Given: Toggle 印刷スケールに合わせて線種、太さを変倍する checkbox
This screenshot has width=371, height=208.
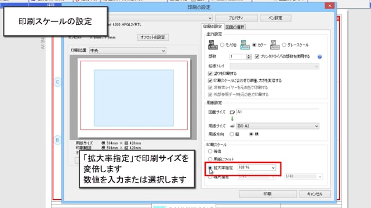Looking at the screenshot, I should (x=210, y=81).
